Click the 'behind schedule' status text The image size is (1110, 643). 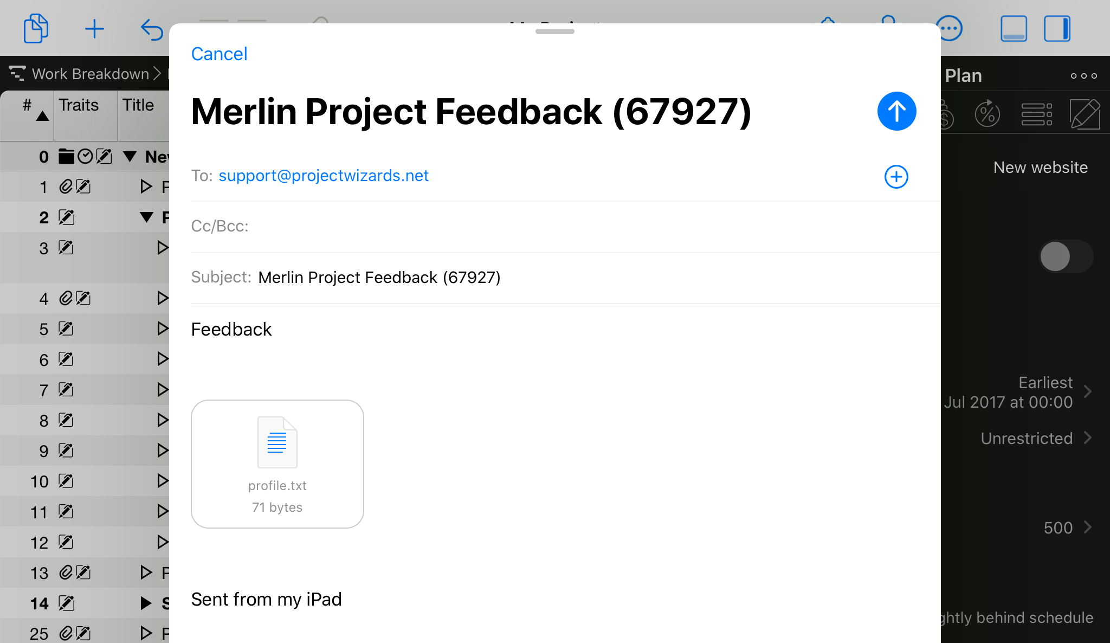1017,618
